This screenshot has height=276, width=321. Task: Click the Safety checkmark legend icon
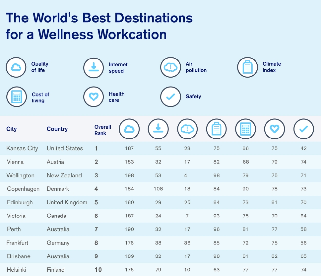tap(171, 97)
